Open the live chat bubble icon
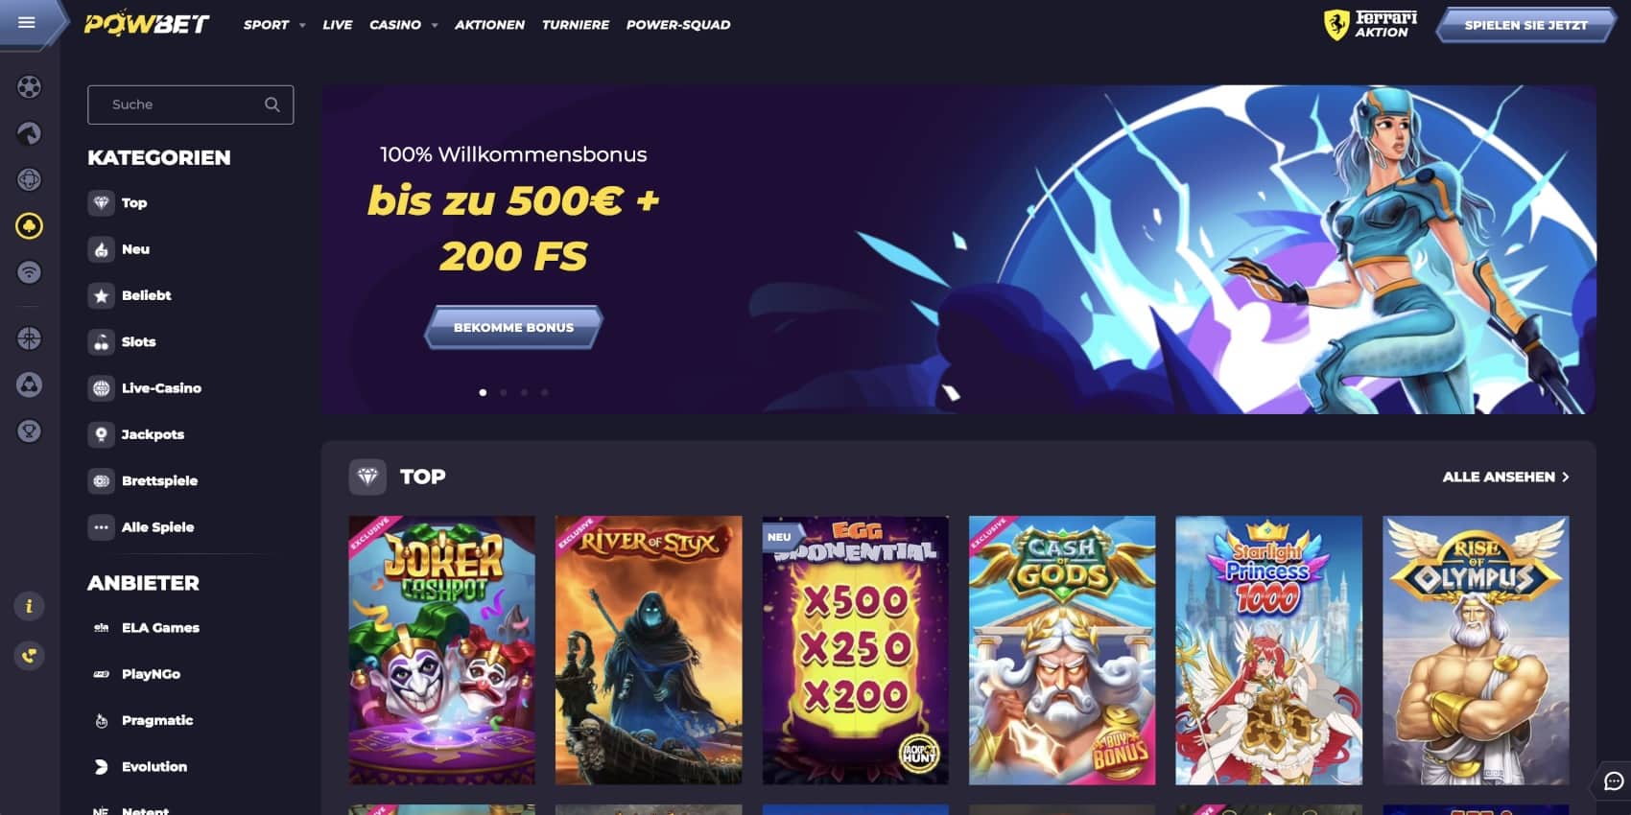The height and width of the screenshot is (815, 1631). pos(1614,780)
